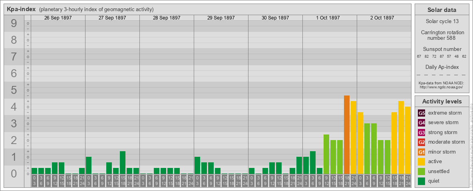Open the www.ngdc.noaa.gov link

(441, 87)
